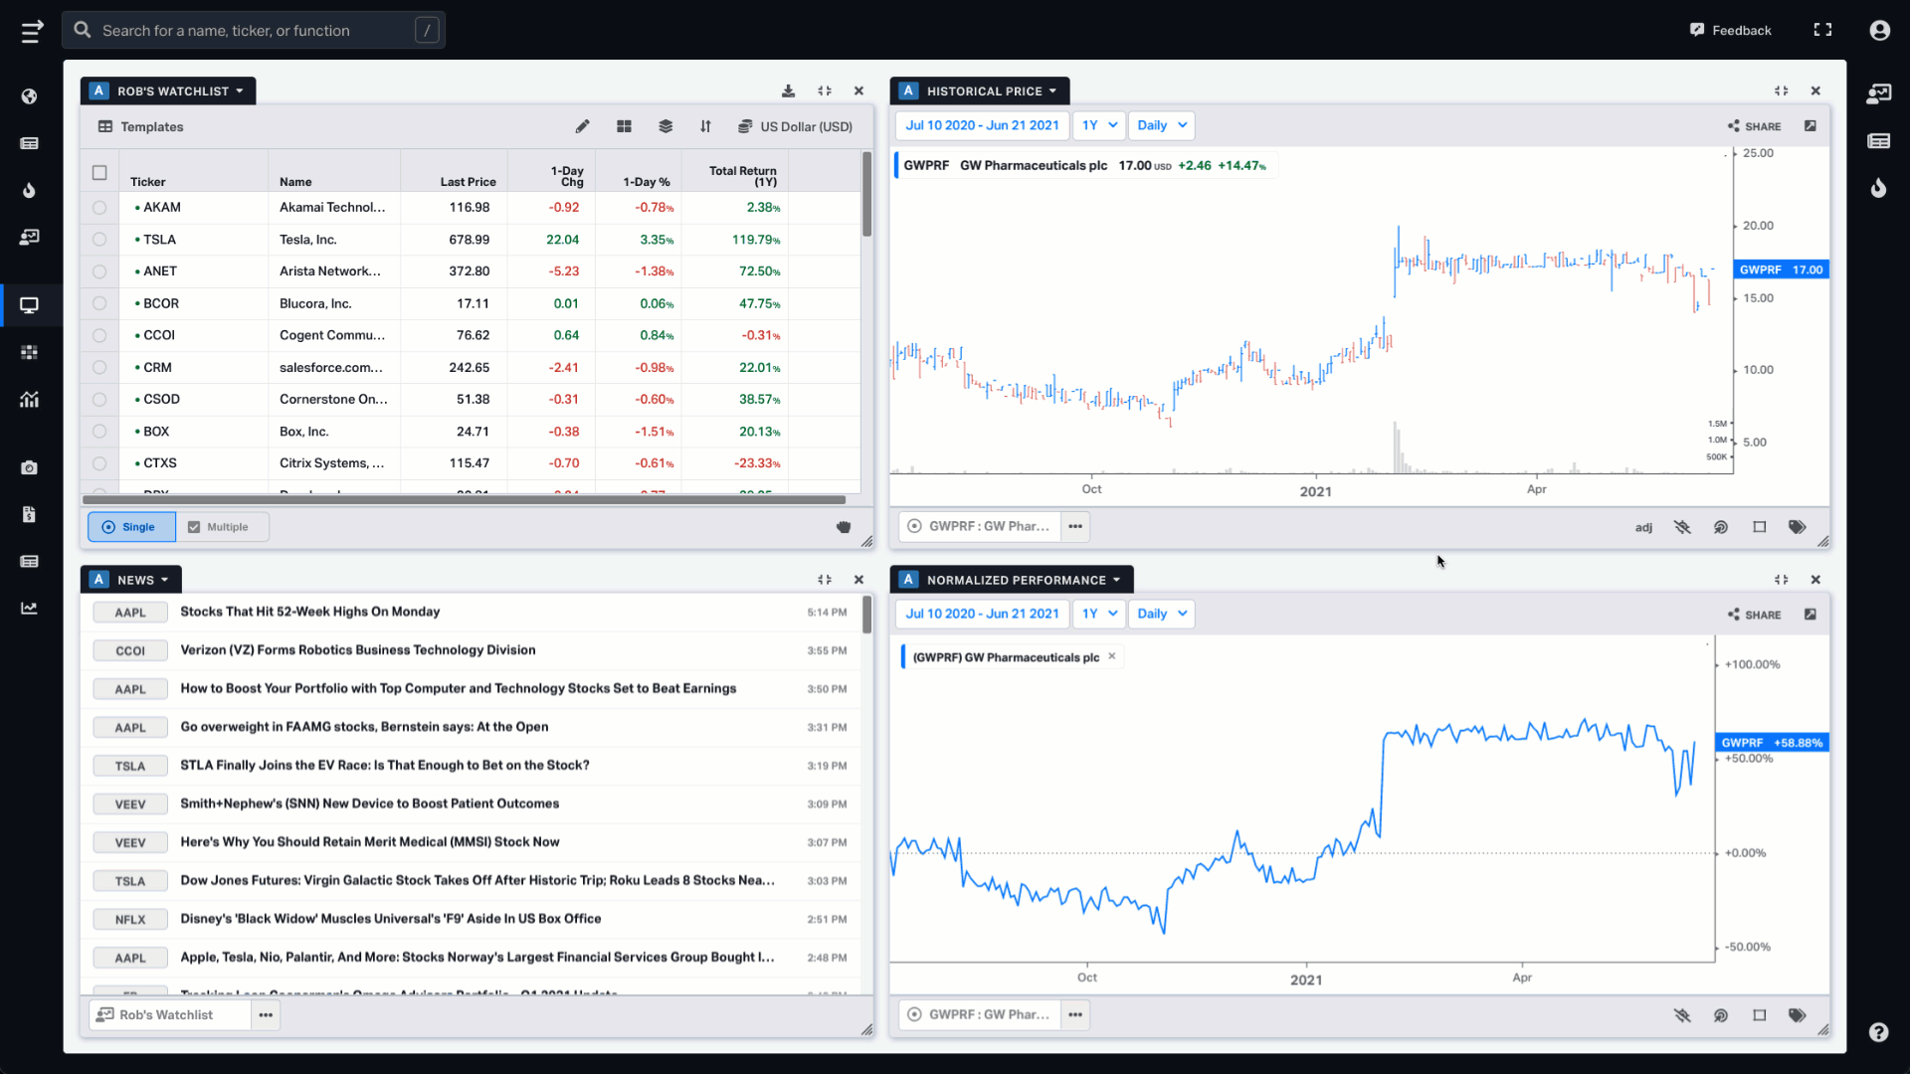Screen dimensions: 1910x1074
Task: Open the grid widgets icon in left sidebar
Action: (x=29, y=352)
